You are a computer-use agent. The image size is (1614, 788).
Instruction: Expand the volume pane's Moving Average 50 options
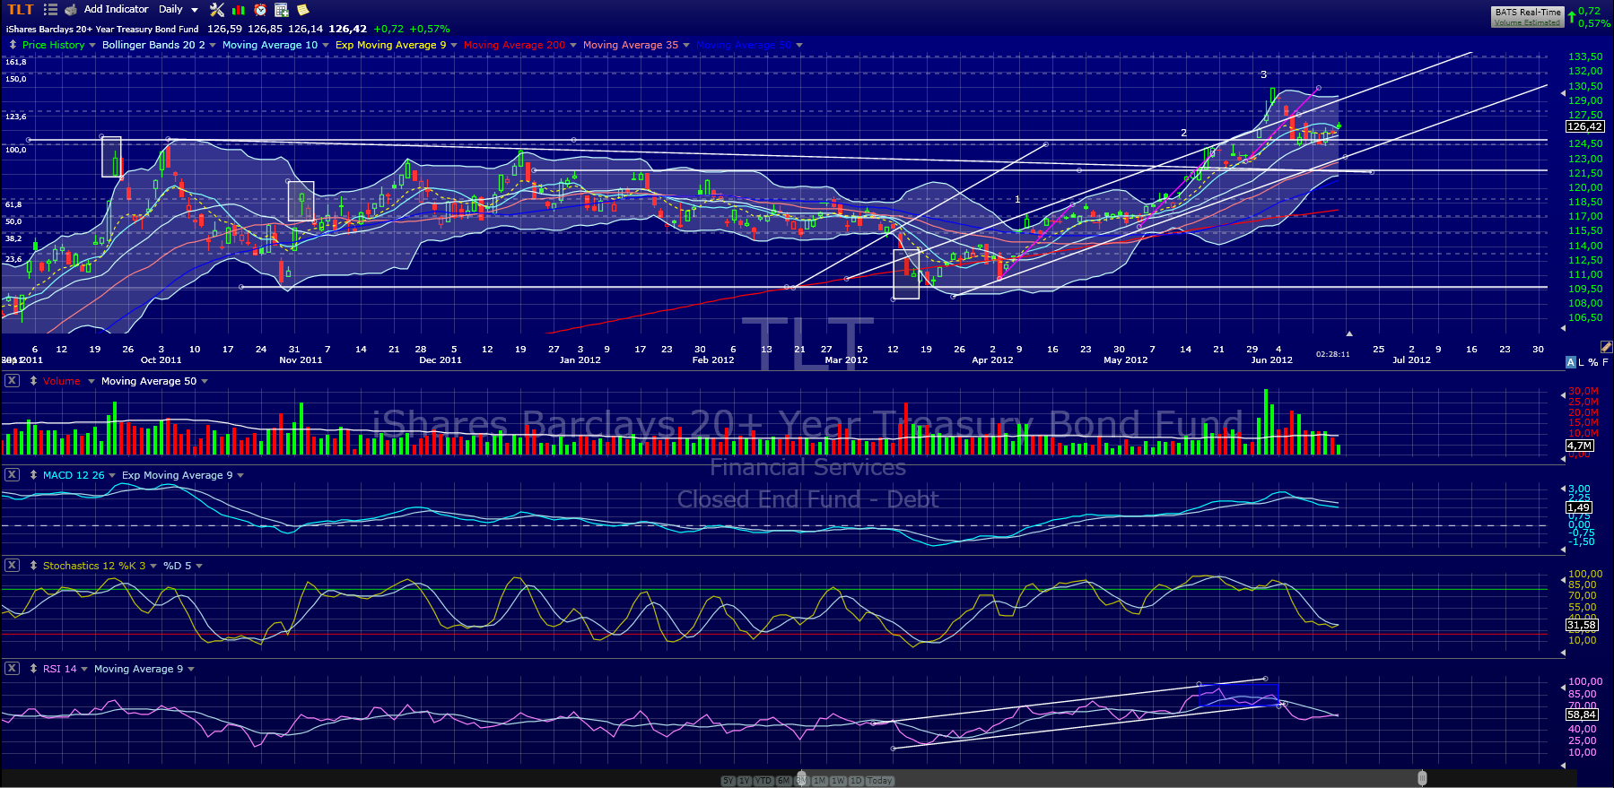(205, 381)
